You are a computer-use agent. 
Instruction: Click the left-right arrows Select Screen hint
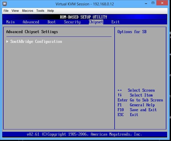click(136, 90)
